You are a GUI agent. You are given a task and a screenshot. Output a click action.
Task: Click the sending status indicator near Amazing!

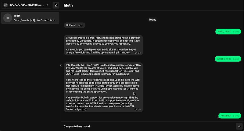[x=218, y=118]
